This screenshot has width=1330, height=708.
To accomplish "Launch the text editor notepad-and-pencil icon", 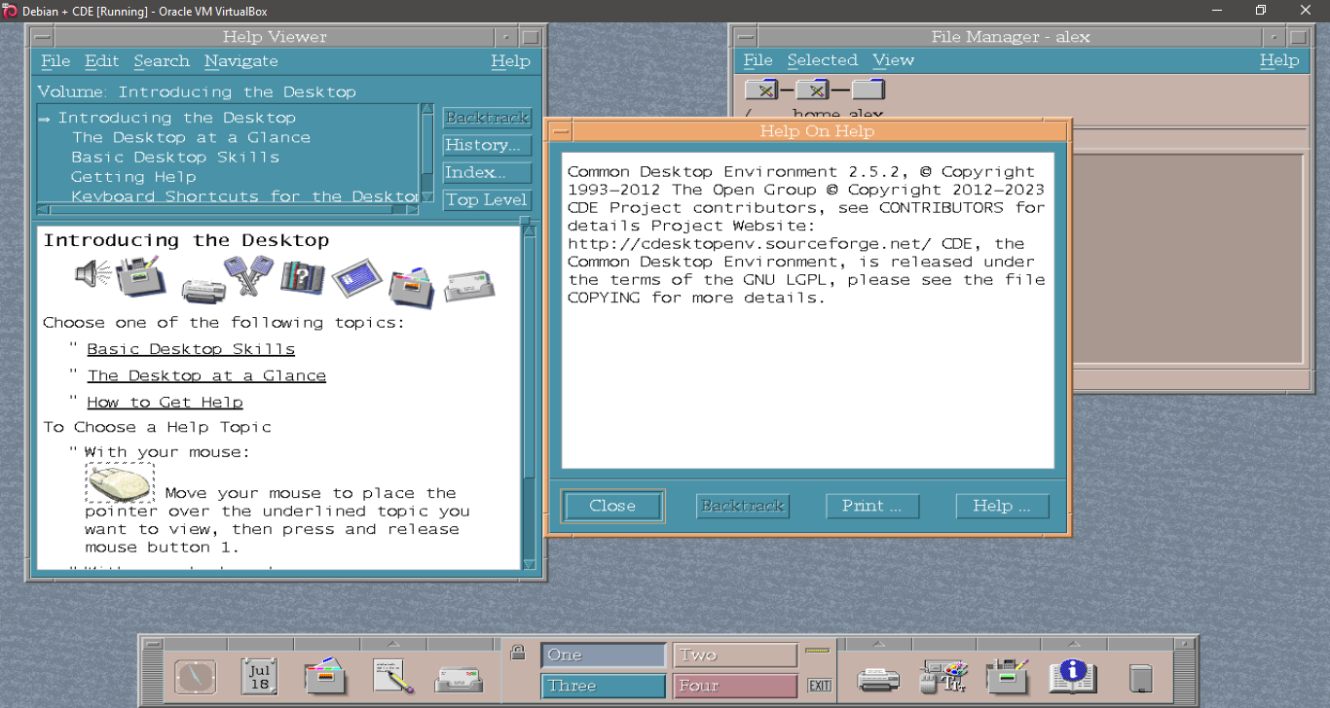I will pos(392,676).
